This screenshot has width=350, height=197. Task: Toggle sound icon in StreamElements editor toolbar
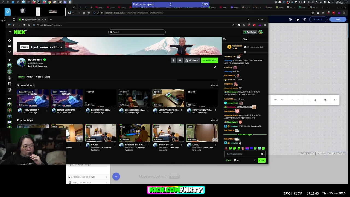pos(335,100)
